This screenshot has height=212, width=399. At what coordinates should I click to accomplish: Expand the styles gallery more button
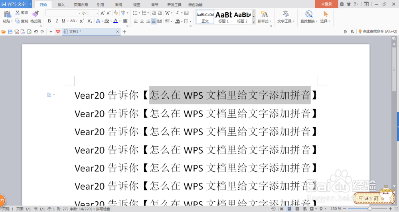click(253, 22)
